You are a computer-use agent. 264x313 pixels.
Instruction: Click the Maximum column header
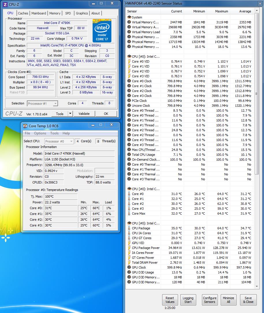click(x=218, y=11)
